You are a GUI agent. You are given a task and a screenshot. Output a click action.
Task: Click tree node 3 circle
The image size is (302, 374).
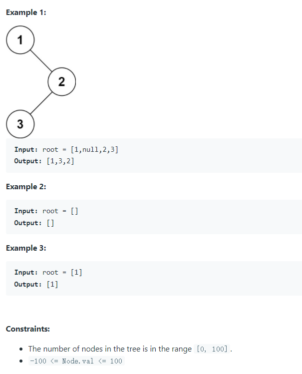[20, 124]
